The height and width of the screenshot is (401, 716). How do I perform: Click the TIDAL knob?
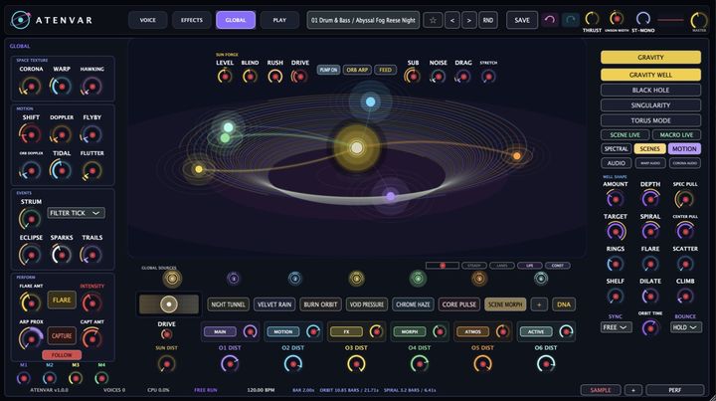coord(62,170)
